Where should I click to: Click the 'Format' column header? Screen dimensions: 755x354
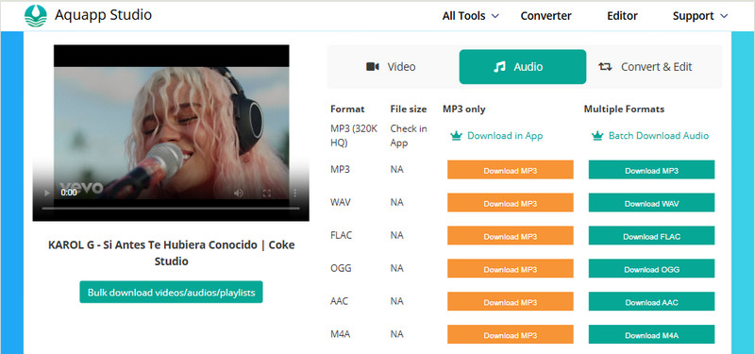347,109
